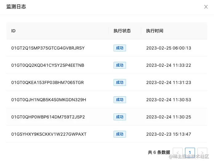The height and width of the screenshot is (164, 214).
Task: Select ID 01GT0QKEA153FP03BHM7065TGR
Action: click(x=47, y=82)
